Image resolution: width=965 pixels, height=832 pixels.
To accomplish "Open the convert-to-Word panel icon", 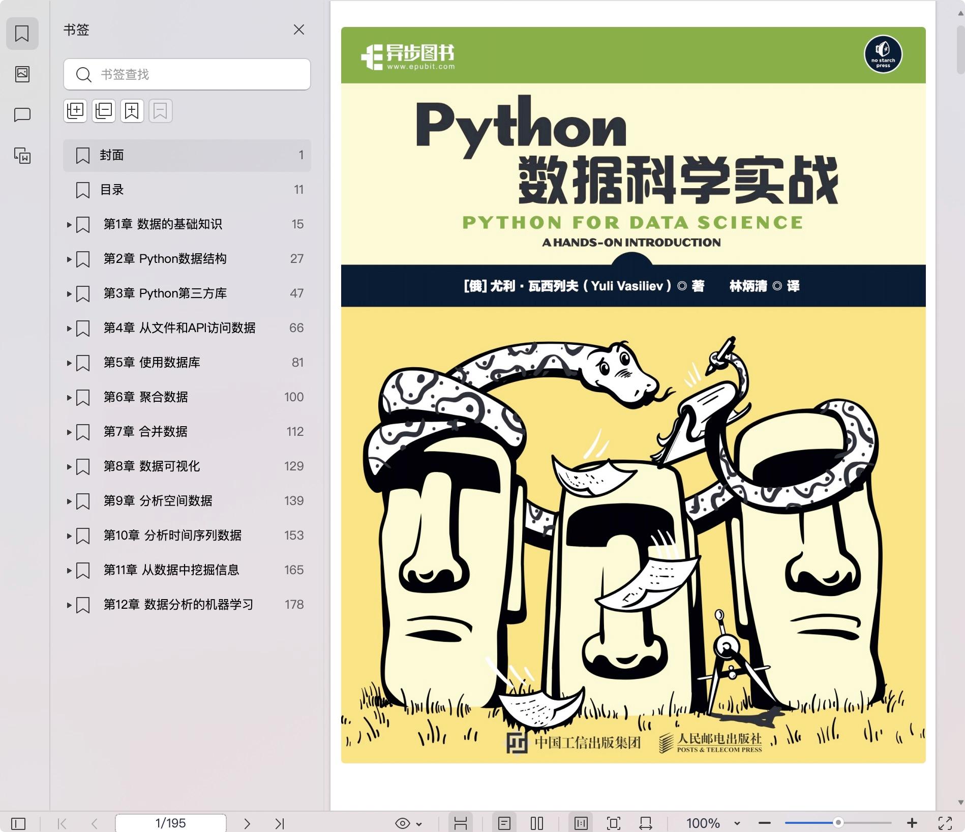I will point(22,156).
